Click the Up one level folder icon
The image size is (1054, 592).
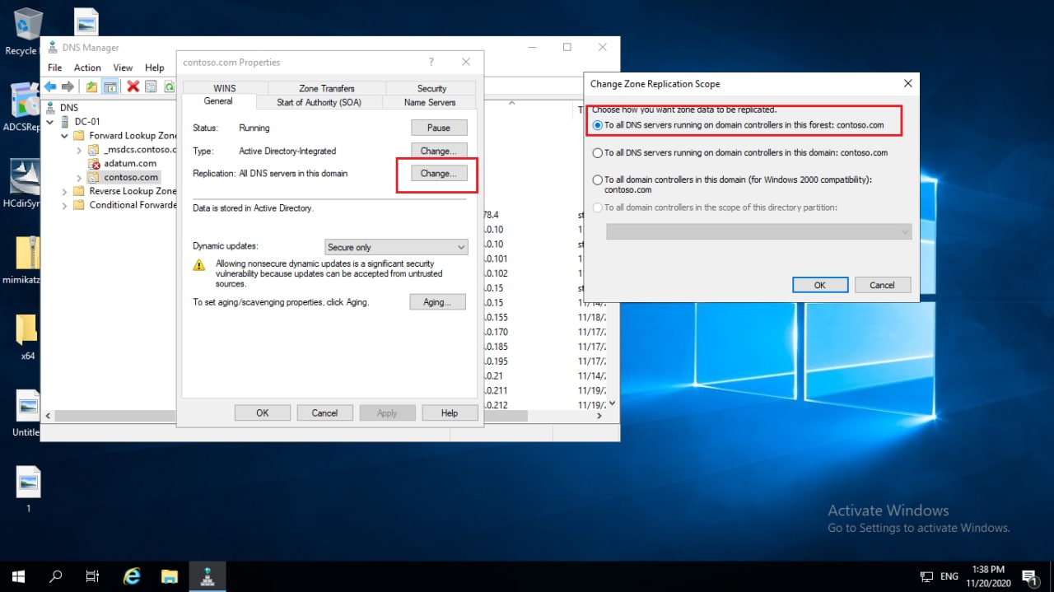click(x=91, y=86)
